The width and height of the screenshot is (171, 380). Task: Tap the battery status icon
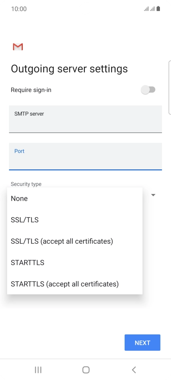point(158,9)
